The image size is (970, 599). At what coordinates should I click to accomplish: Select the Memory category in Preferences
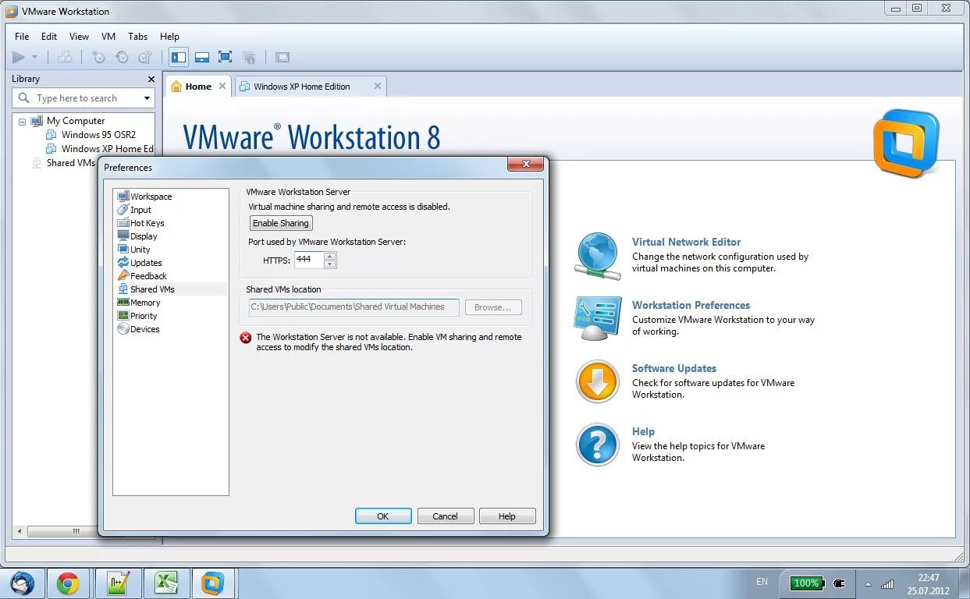(x=144, y=302)
